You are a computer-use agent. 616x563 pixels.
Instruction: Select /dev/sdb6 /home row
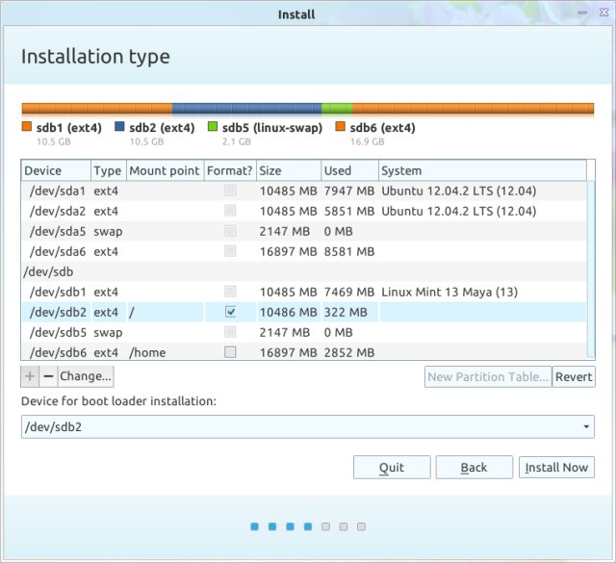pyautogui.click(x=304, y=352)
